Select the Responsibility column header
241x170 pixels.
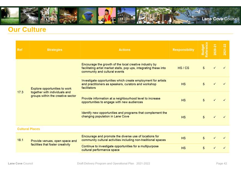click(x=183, y=50)
